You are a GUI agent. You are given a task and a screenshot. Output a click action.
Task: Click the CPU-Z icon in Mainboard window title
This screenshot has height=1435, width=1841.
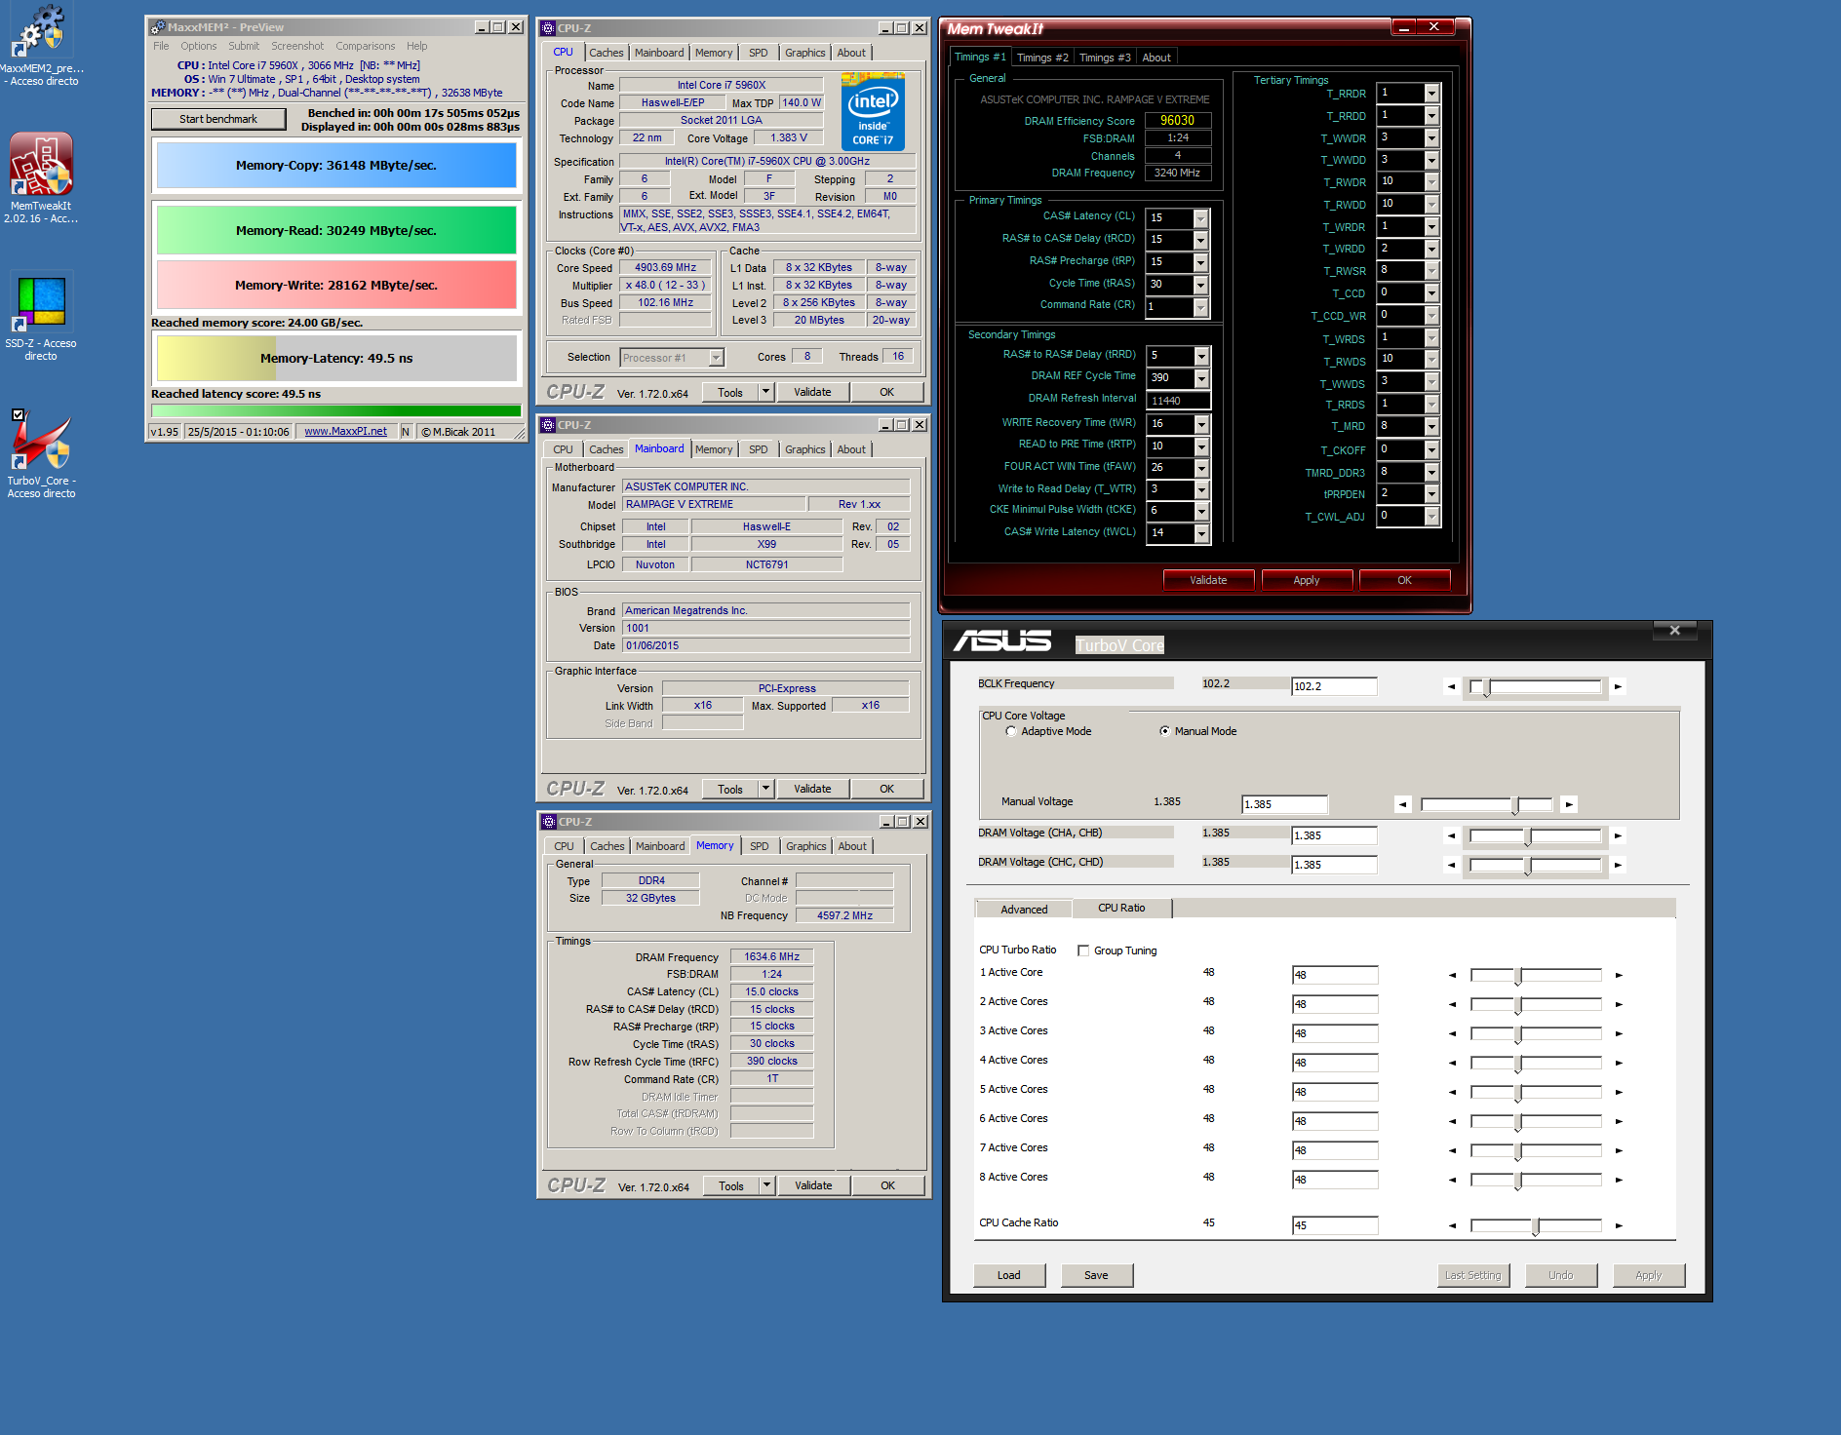point(548,425)
